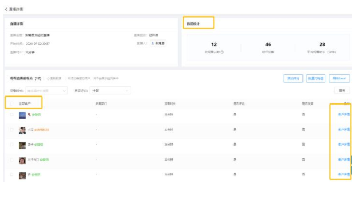Check the 全部客户 select-all checkbox
357x208 pixels.
(x=12, y=103)
